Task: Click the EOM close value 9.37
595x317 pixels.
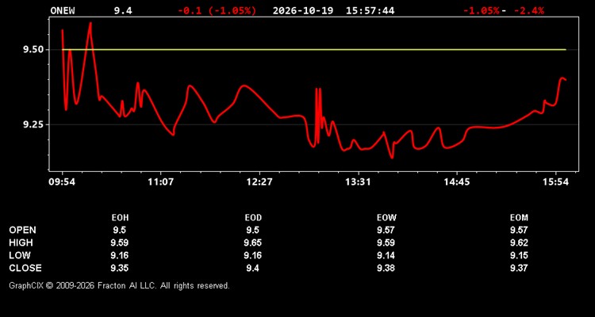Action: pyautogui.click(x=519, y=268)
